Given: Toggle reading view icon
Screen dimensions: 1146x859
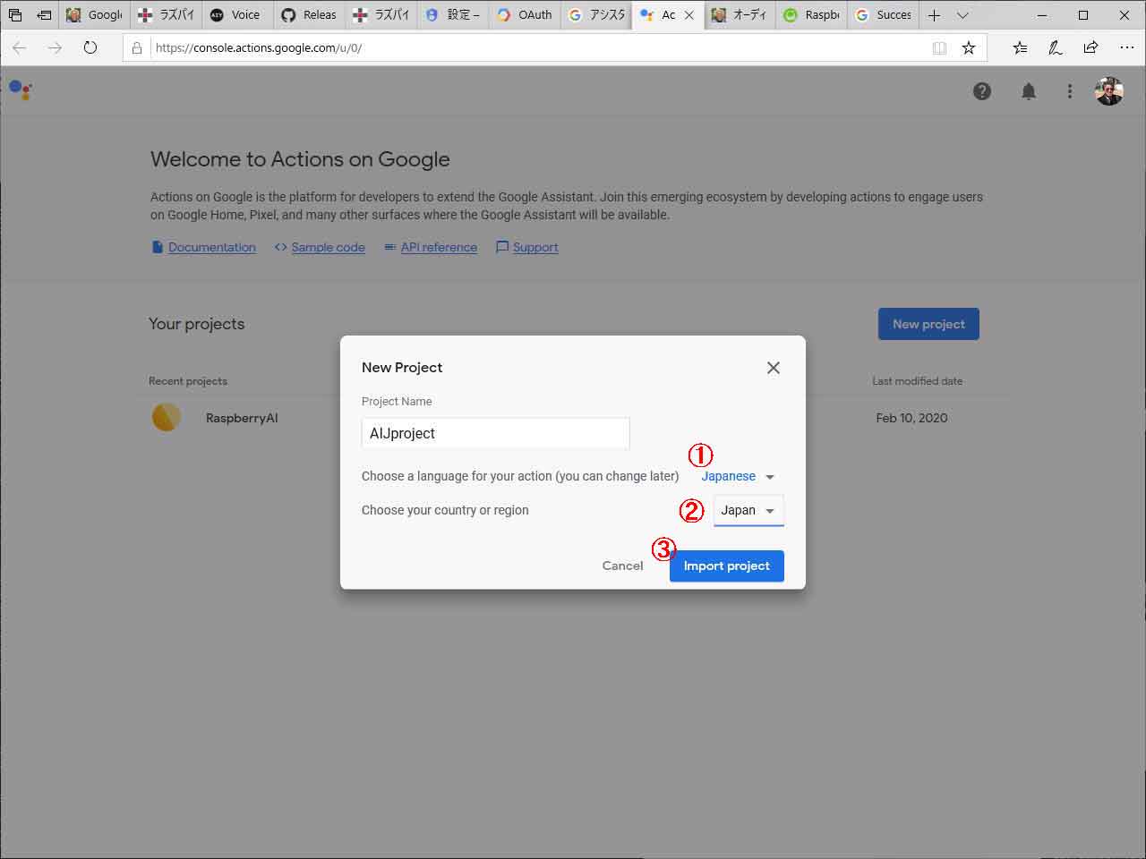Looking at the screenshot, I should (939, 48).
